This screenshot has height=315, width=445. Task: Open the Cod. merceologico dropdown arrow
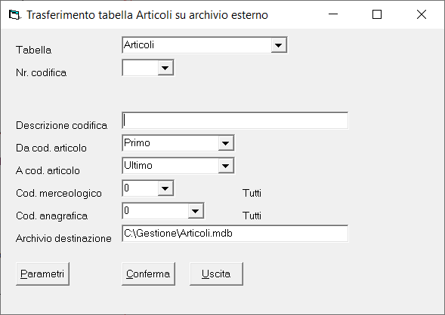pos(165,188)
